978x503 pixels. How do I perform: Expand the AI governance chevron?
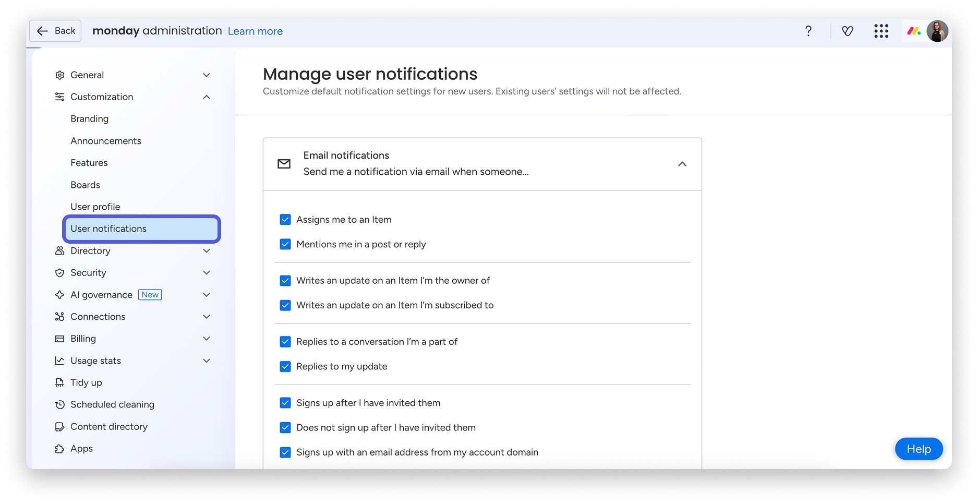(207, 295)
